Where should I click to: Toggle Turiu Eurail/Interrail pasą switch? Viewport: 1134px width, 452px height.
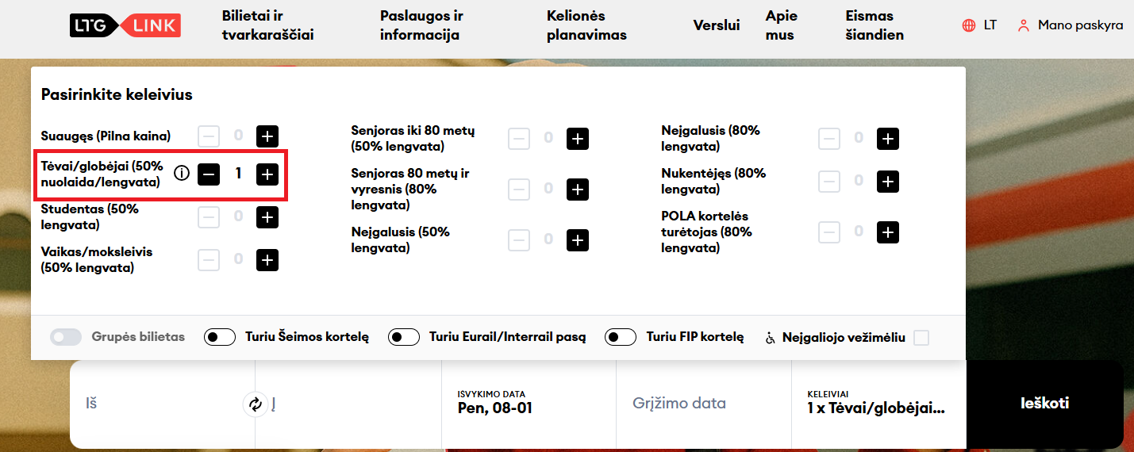pos(404,337)
